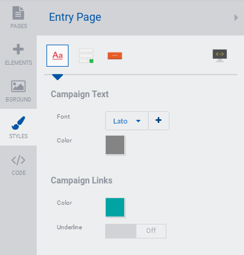
Task: Open the Pages panel icon
Action: click(18, 13)
